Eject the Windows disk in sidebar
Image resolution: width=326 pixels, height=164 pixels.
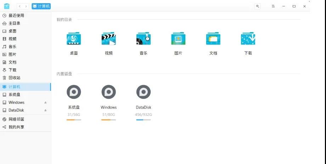(45, 102)
